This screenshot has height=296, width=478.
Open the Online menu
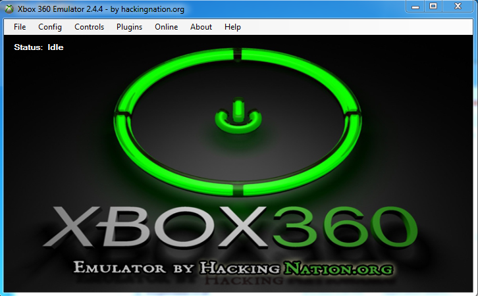click(x=166, y=27)
